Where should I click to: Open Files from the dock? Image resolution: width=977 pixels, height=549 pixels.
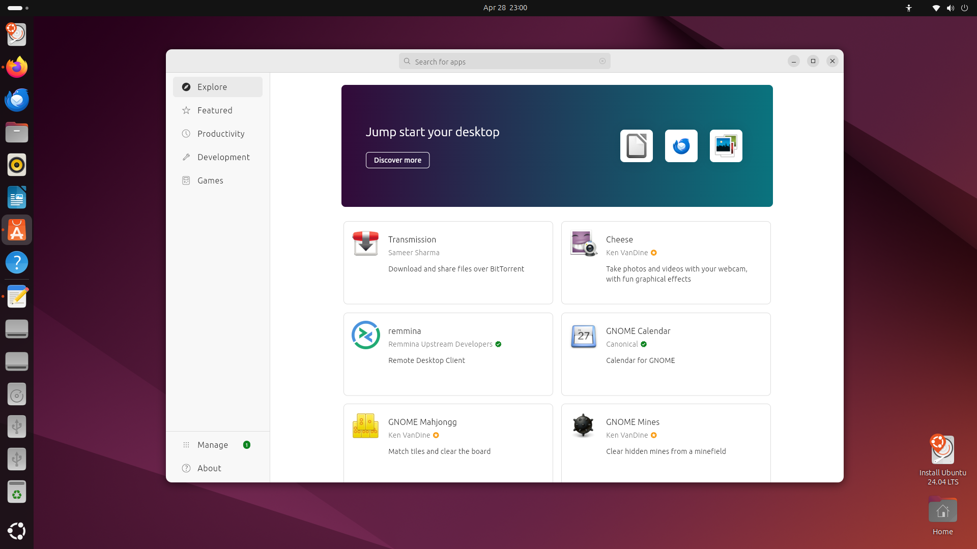[17, 132]
